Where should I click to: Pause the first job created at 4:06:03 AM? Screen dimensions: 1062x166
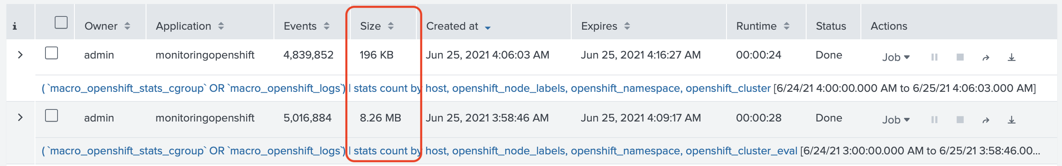point(934,57)
